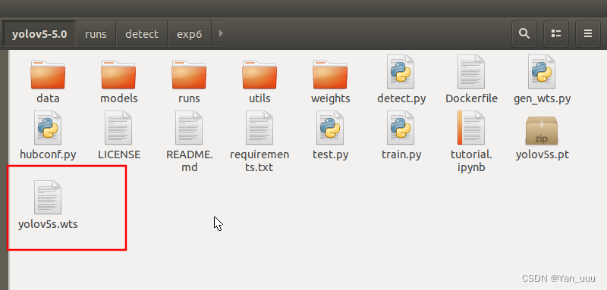Click the 'detect.py' name label
Screen dimensions: 607x290
coord(401,98)
